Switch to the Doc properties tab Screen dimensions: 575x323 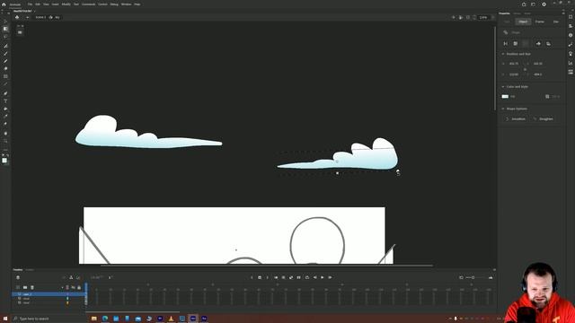[556, 22]
